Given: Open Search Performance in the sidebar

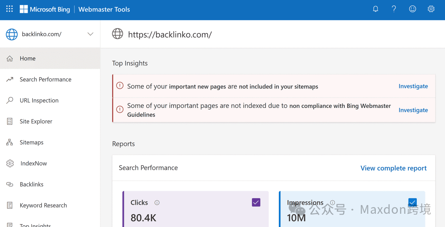Looking at the screenshot, I should pos(50,79).
